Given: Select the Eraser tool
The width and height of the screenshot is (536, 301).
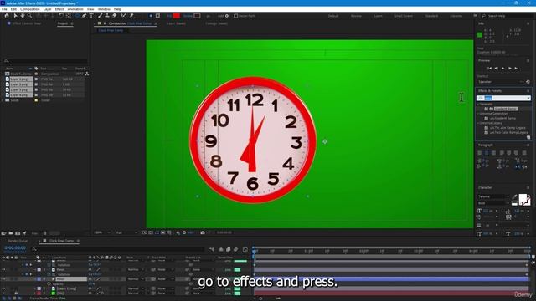Looking at the screenshot, I should point(115,16).
